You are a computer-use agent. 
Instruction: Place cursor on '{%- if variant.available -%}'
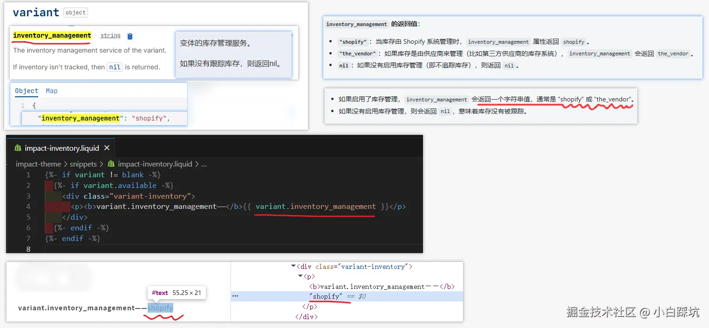pyautogui.click(x=114, y=185)
